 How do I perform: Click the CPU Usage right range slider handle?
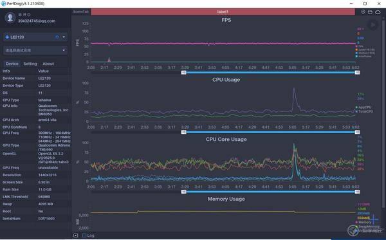click(358, 132)
